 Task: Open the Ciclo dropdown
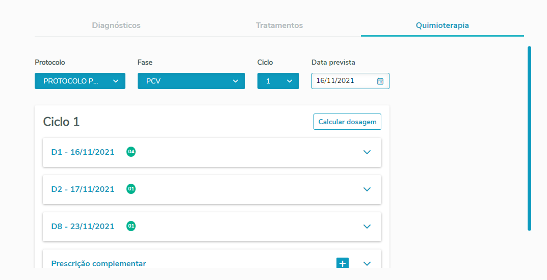click(278, 81)
